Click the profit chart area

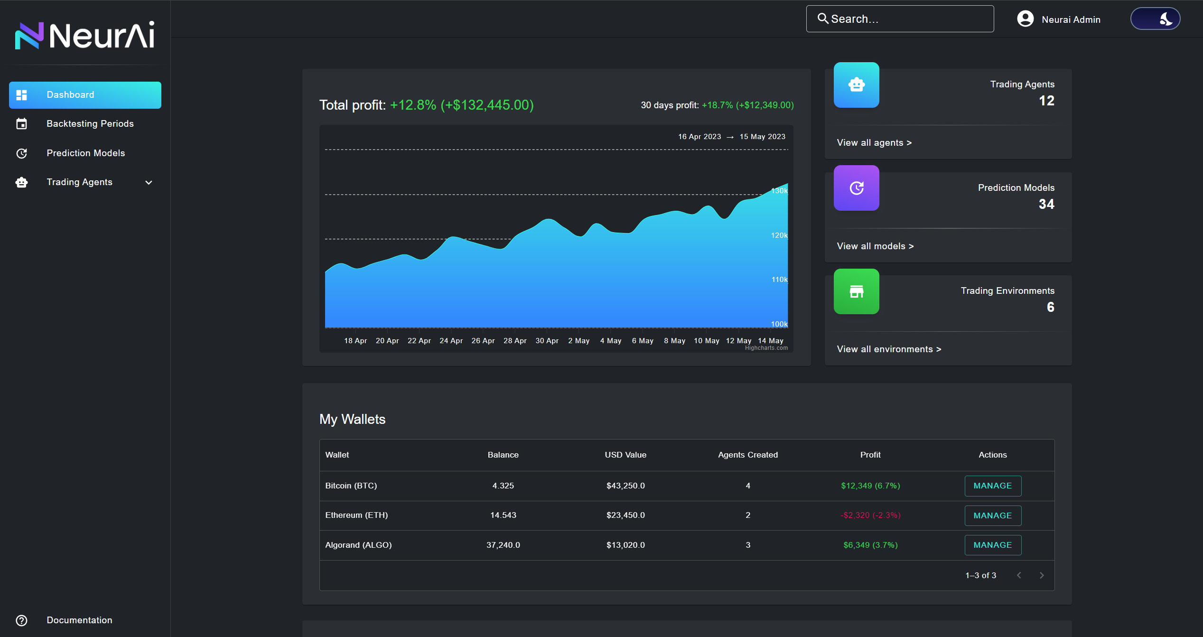(x=556, y=239)
